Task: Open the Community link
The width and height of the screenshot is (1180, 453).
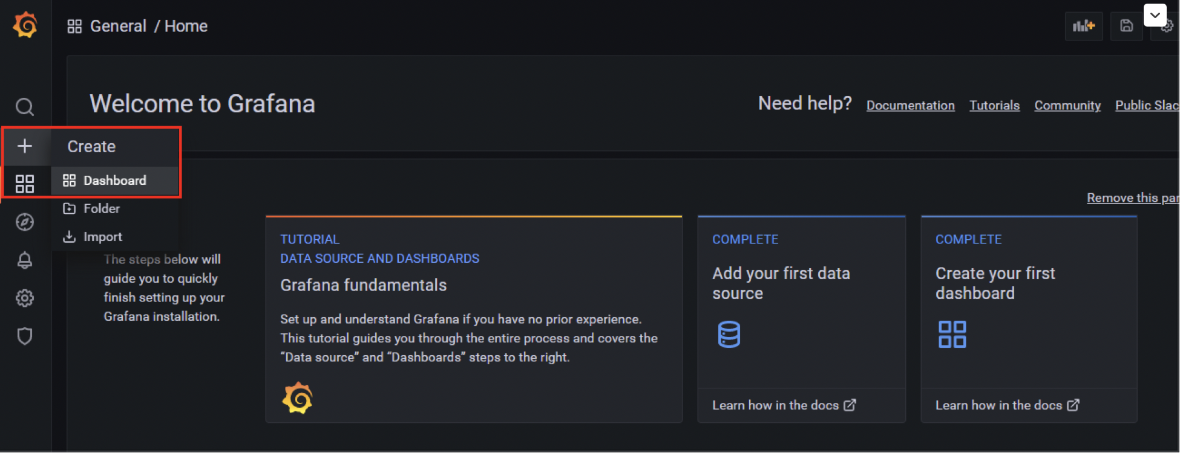Action: 1067,105
